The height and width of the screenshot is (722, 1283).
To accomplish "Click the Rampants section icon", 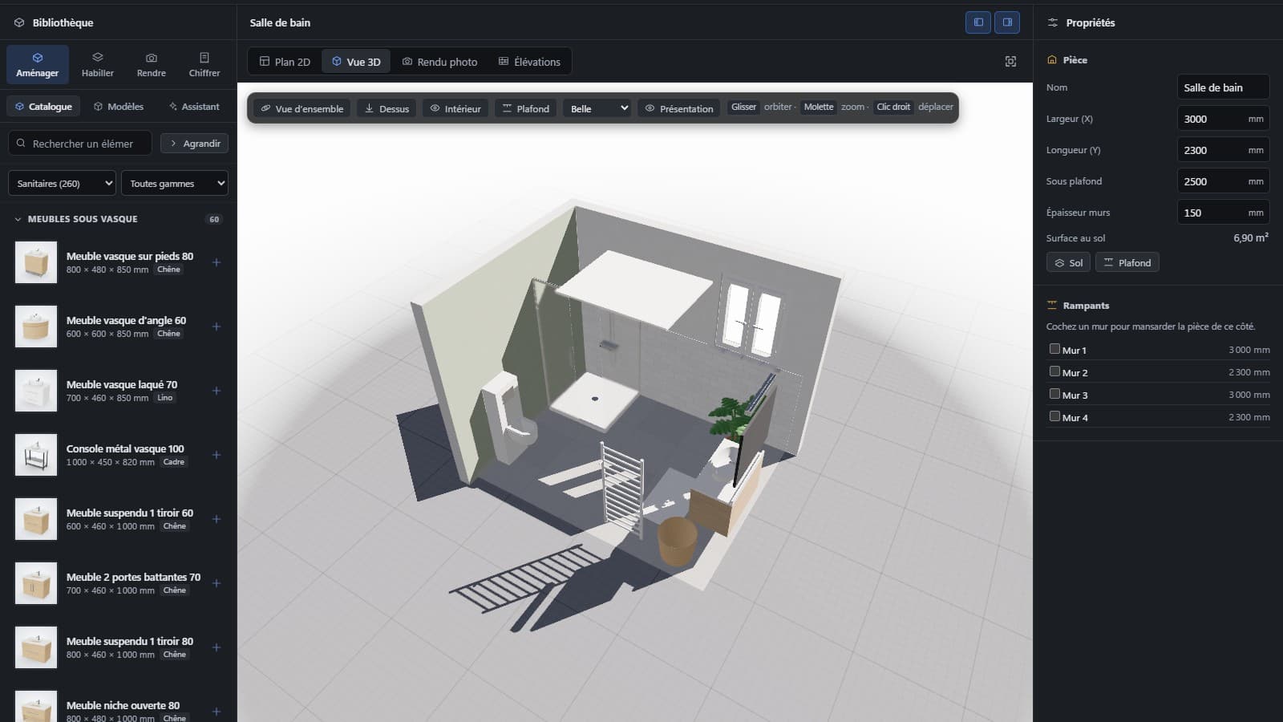I will pos(1052,306).
